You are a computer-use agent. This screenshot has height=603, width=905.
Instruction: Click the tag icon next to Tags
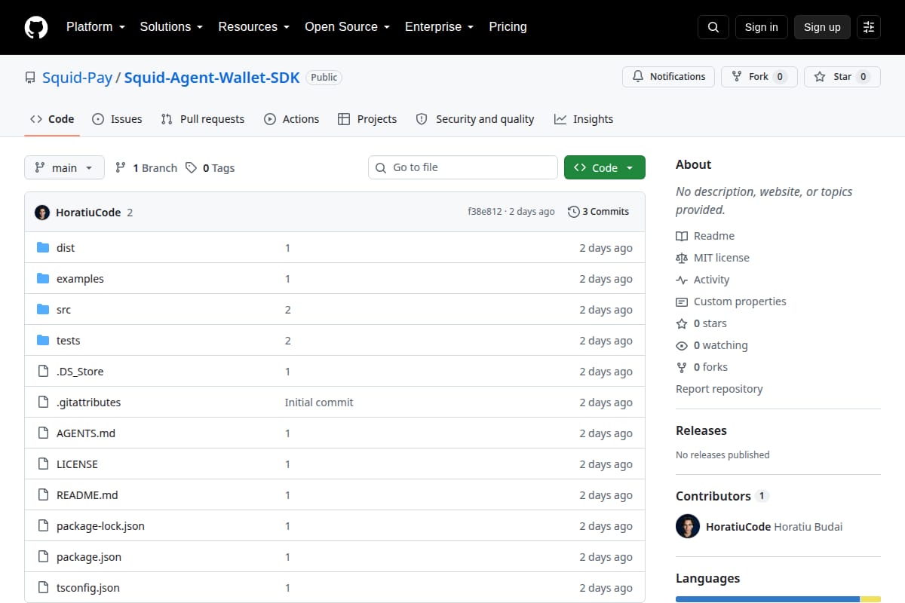click(192, 168)
